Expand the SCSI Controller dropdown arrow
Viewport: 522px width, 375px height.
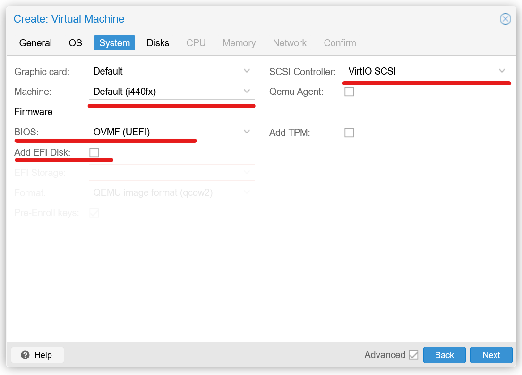point(502,71)
